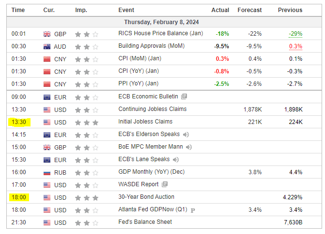The width and height of the screenshot is (325, 234).
Task: Click the highlighted 13:30 time cell
Action: [x=19, y=122]
